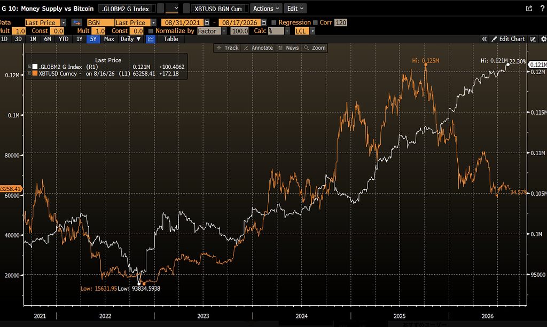Enable the Normalize by checkbox
This screenshot has width=547, height=327.
coord(151,31)
